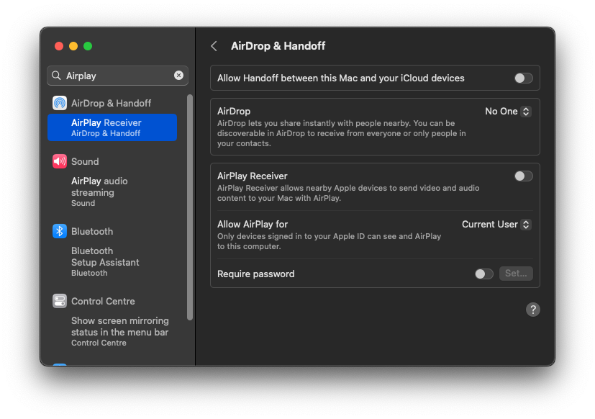The width and height of the screenshot is (595, 419).
Task: Open the Control Centre section heading
Action: click(103, 301)
